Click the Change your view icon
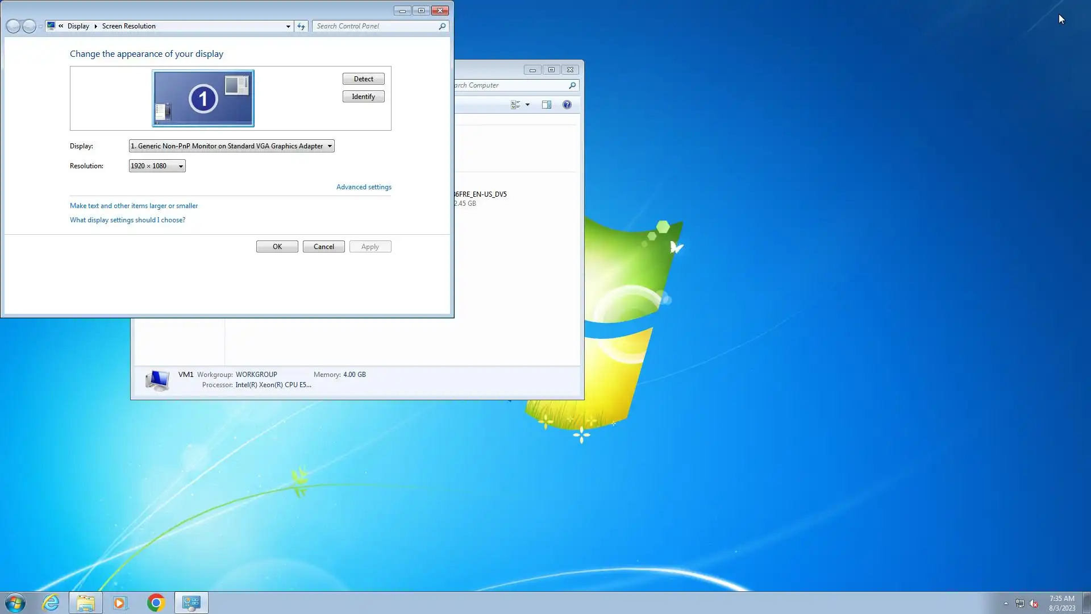 click(515, 105)
